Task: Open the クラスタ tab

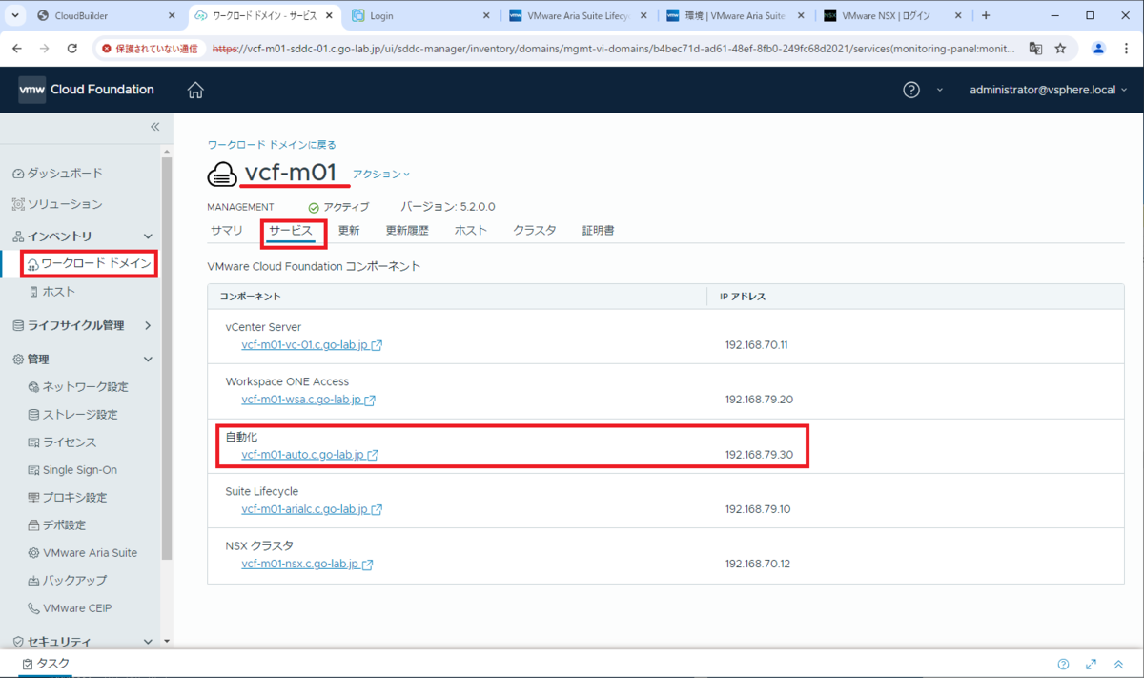Action: [535, 231]
